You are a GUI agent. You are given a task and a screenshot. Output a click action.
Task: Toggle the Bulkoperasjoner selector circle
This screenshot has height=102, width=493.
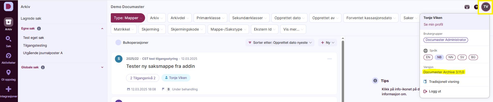(x=118, y=42)
